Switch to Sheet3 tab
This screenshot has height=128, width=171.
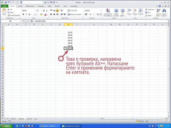[x=29, y=119]
